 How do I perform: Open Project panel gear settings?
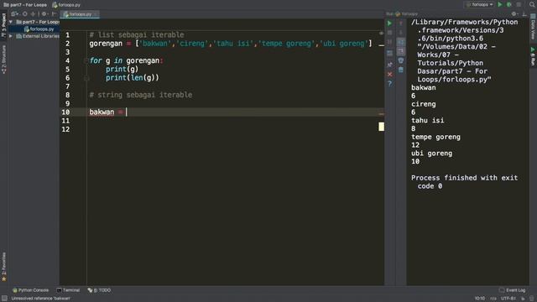click(x=44, y=14)
